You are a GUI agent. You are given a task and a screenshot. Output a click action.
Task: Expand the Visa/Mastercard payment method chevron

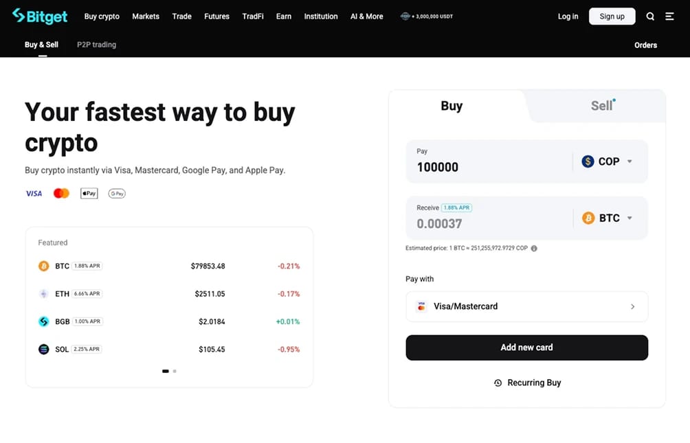pos(632,306)
